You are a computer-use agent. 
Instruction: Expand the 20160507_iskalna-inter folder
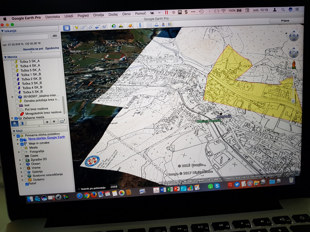[x=12, y=97]
